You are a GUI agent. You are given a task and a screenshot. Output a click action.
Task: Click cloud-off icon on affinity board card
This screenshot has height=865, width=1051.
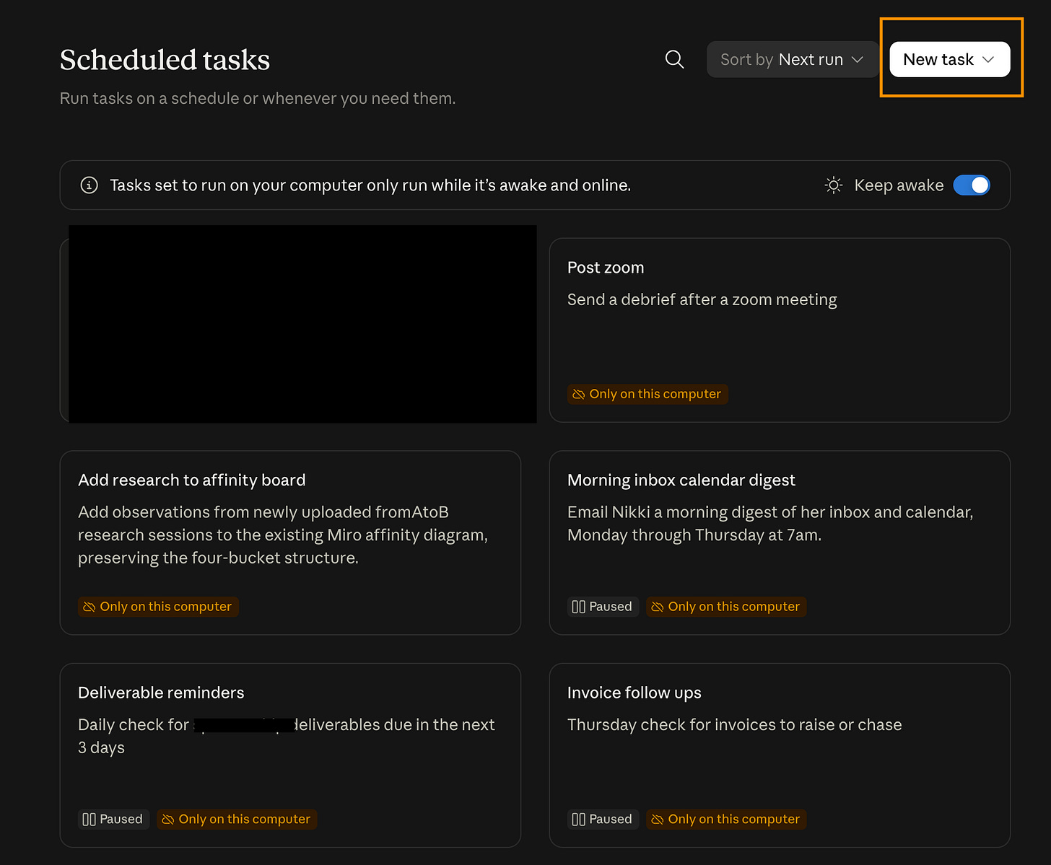89,607
